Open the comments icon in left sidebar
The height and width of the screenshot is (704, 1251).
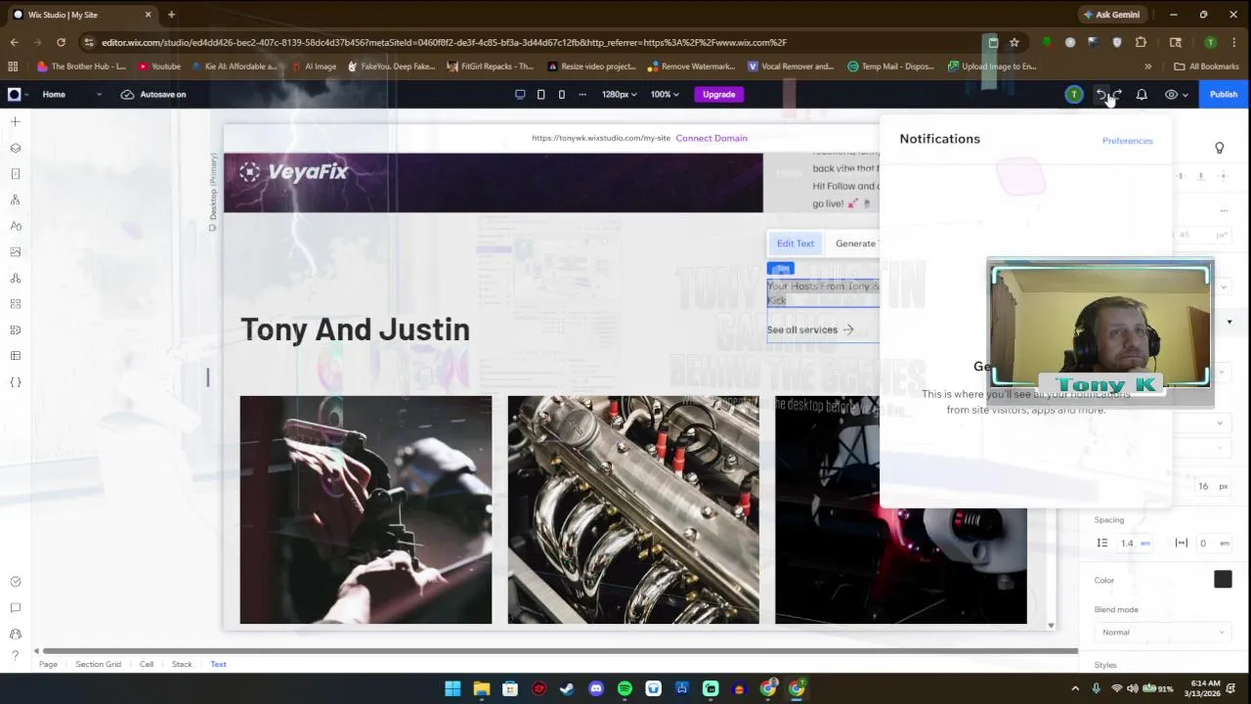[x=15, y=607]
